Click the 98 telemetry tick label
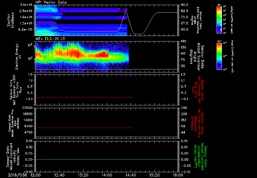This screenshot has height=178, width=257. [183, 126]
